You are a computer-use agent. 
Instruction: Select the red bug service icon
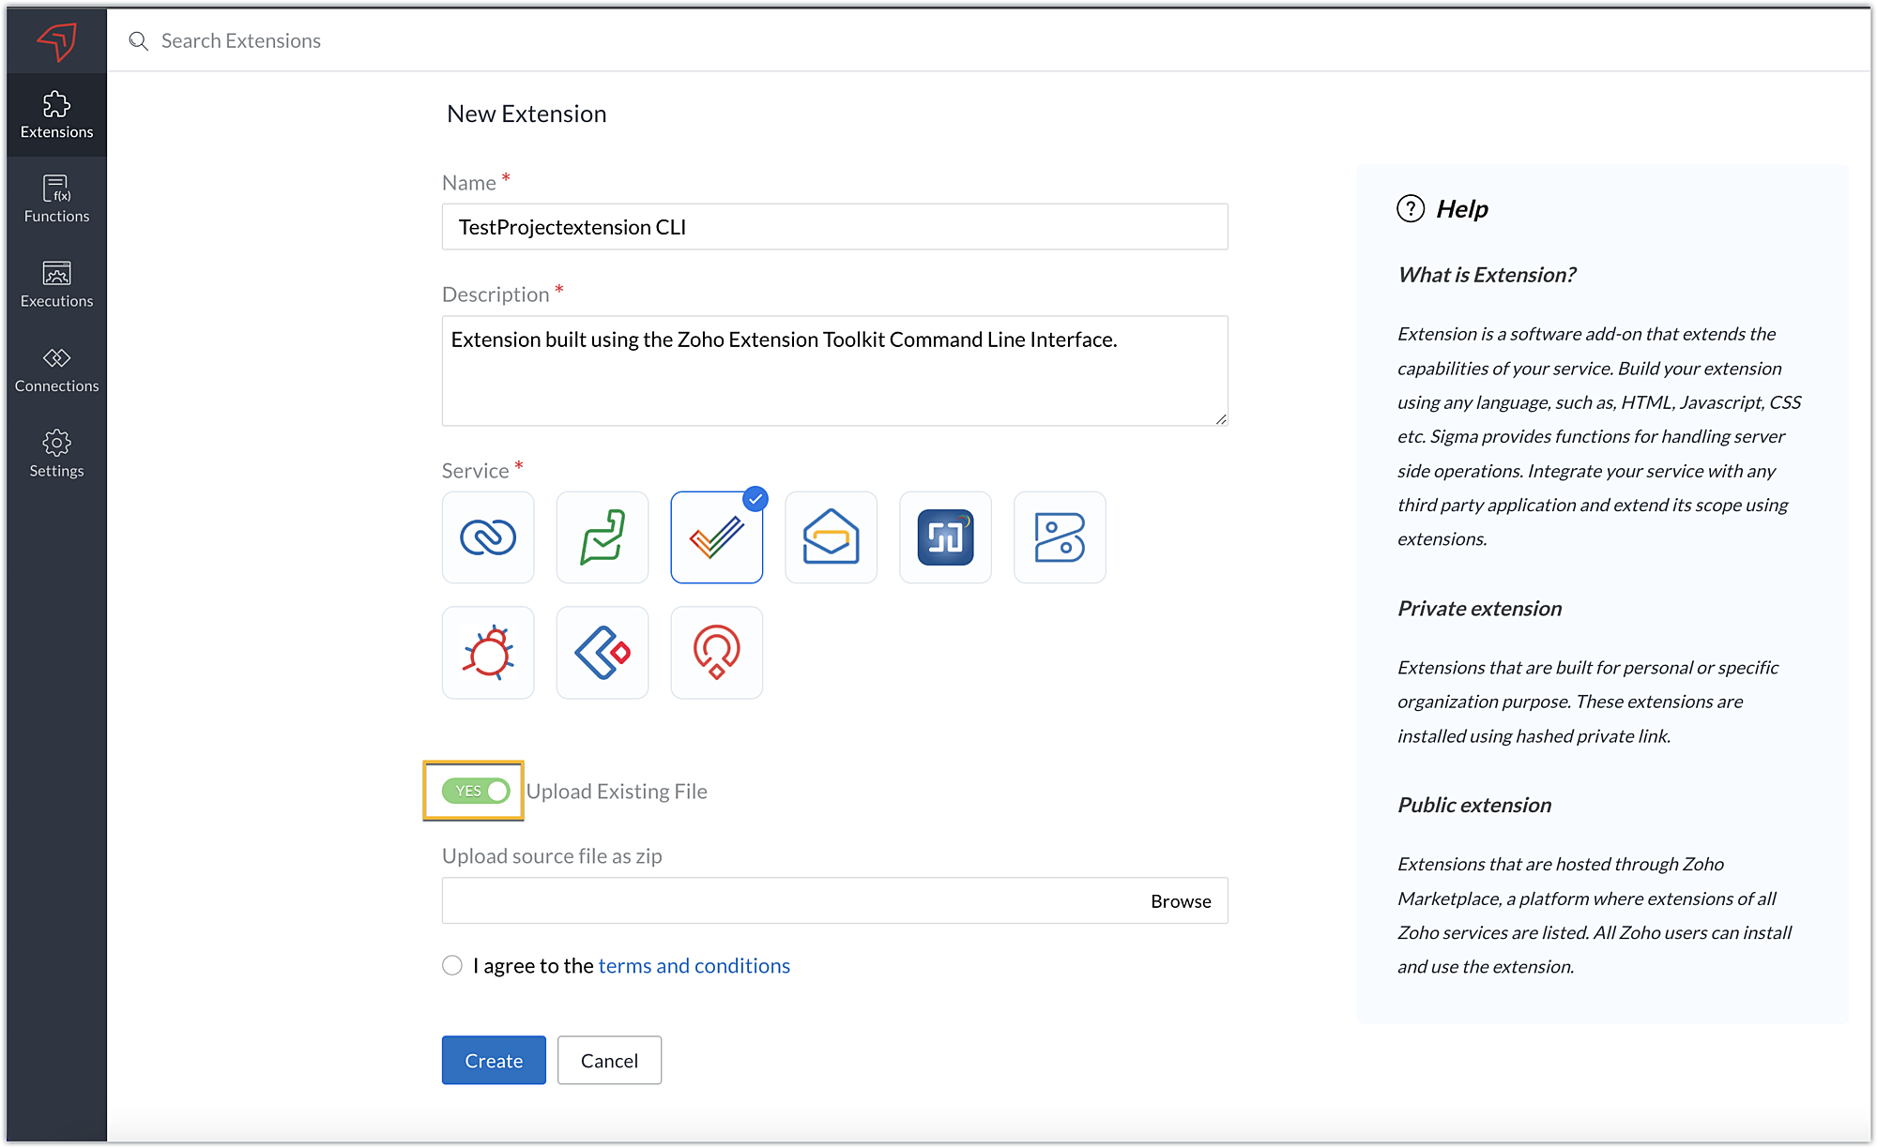click(488, 653)
